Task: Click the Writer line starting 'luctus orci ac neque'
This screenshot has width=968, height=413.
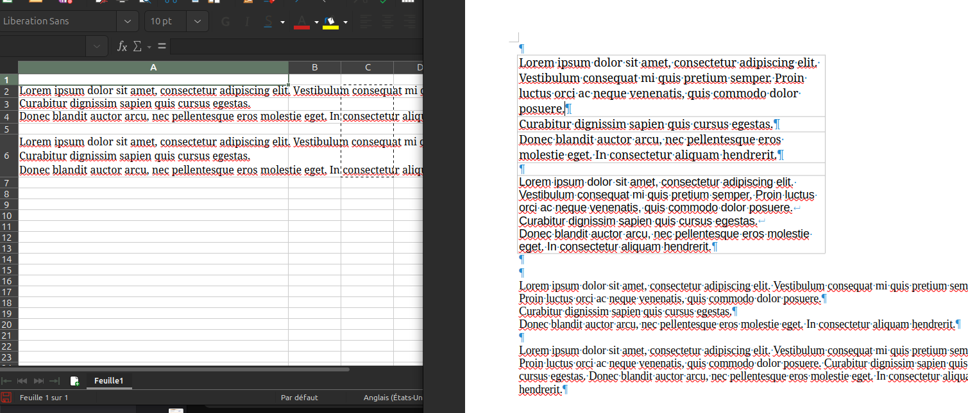Action: point(659,93)
